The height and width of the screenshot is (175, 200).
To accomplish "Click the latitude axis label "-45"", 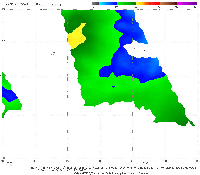I will point(2,41).
